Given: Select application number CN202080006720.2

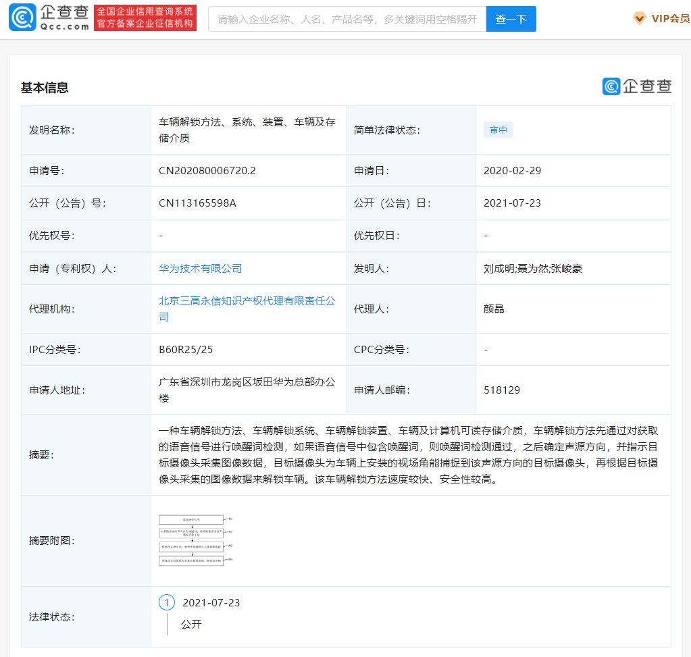Looking at the screenshot, I should point(207,171).
